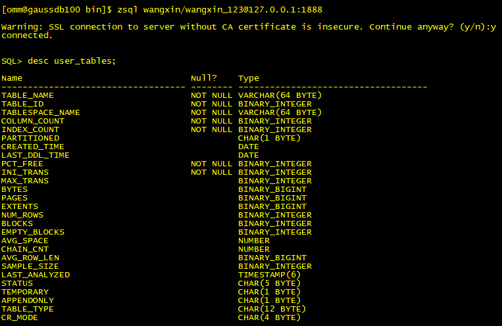502x326 pixels.
Task: Click the SSL warning message line
Action: pyautogui.click(x=249, y=27)
